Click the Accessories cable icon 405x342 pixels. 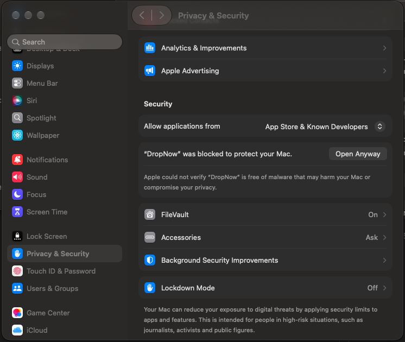pos(150,237)
